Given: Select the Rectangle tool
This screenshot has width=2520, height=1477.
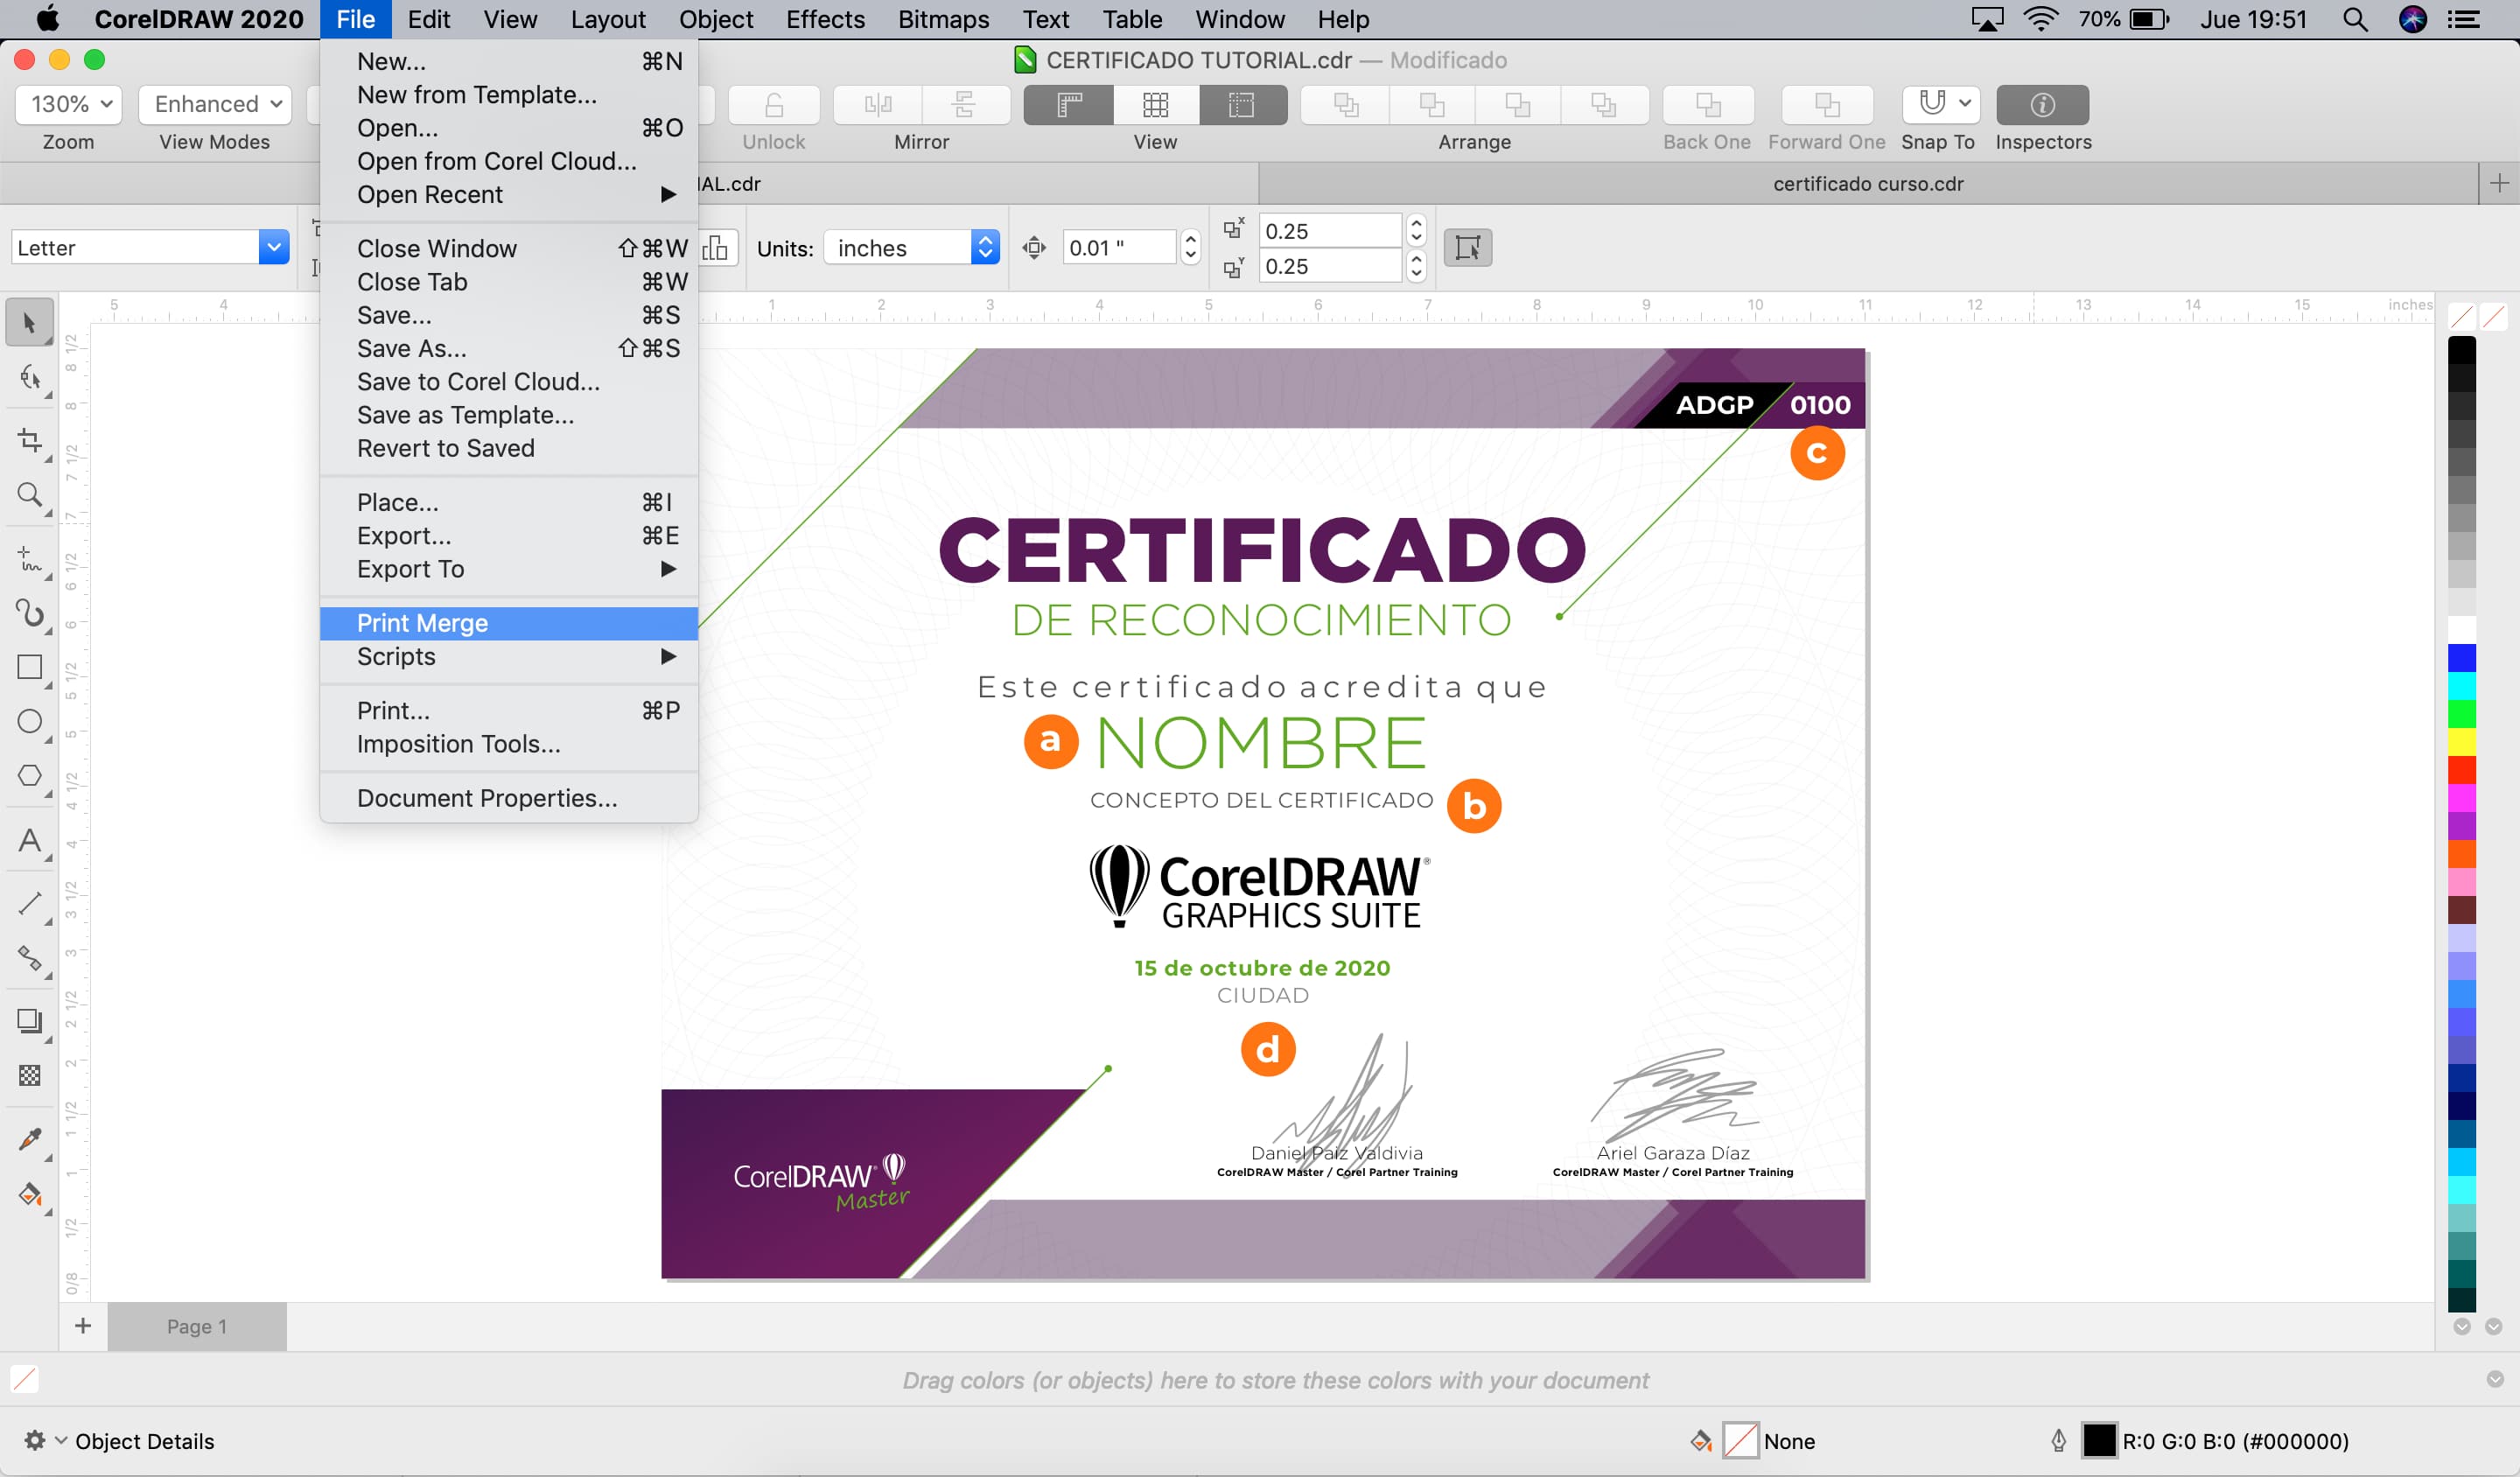Looking at the screenshot, I should [29, 667].
